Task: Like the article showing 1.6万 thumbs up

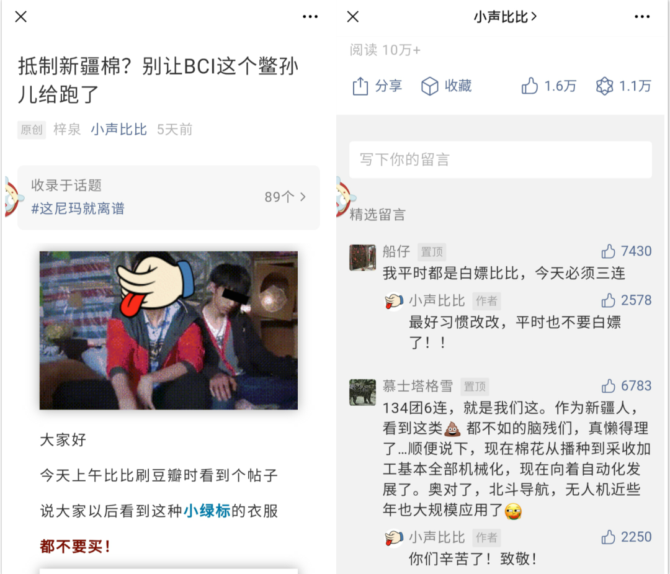Action: coord(529,86)
